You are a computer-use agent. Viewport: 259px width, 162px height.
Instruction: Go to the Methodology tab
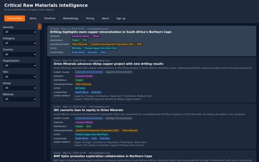[x=71, y=18]
